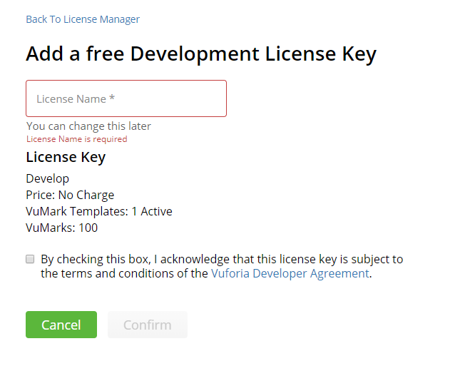Viewport: 470px width, 366px height.
Task: Open the Vuforia Developer Agreement link
Action: pyautogui.click(x=290, y=273)
